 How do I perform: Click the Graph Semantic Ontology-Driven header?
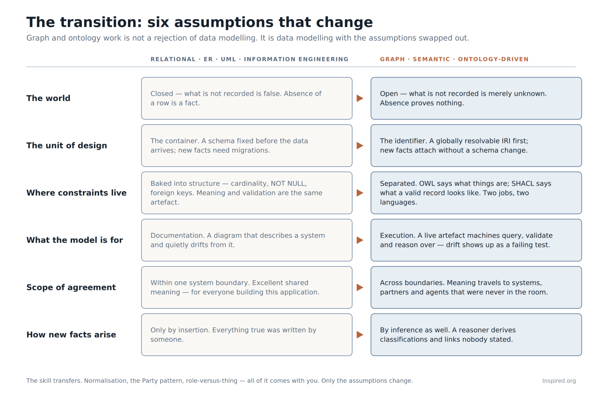pyautogui.click(x=454, y=59)
